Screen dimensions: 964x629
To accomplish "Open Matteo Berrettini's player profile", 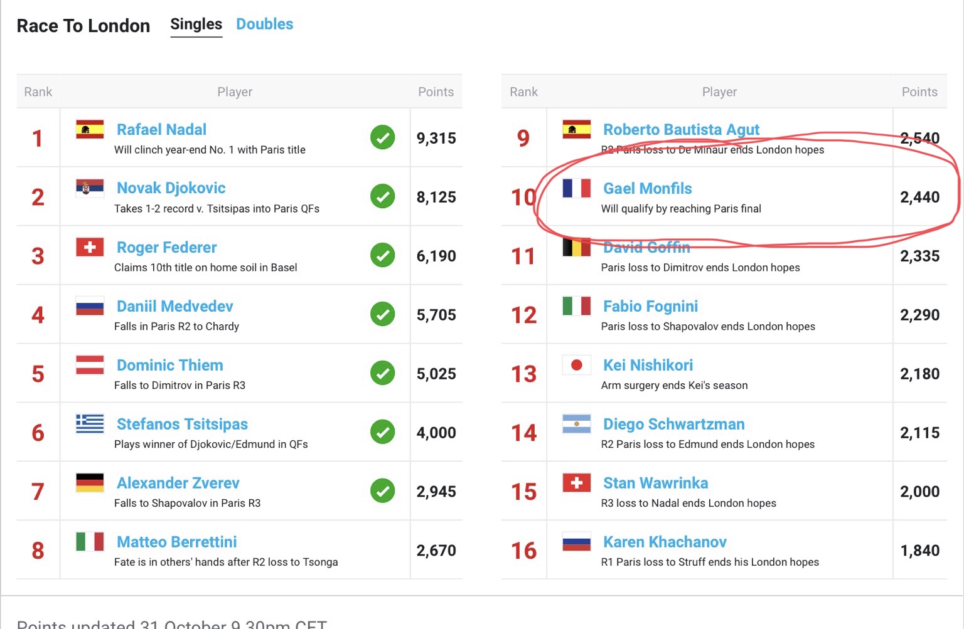I will pyautogui.click(x=176, y=542).
